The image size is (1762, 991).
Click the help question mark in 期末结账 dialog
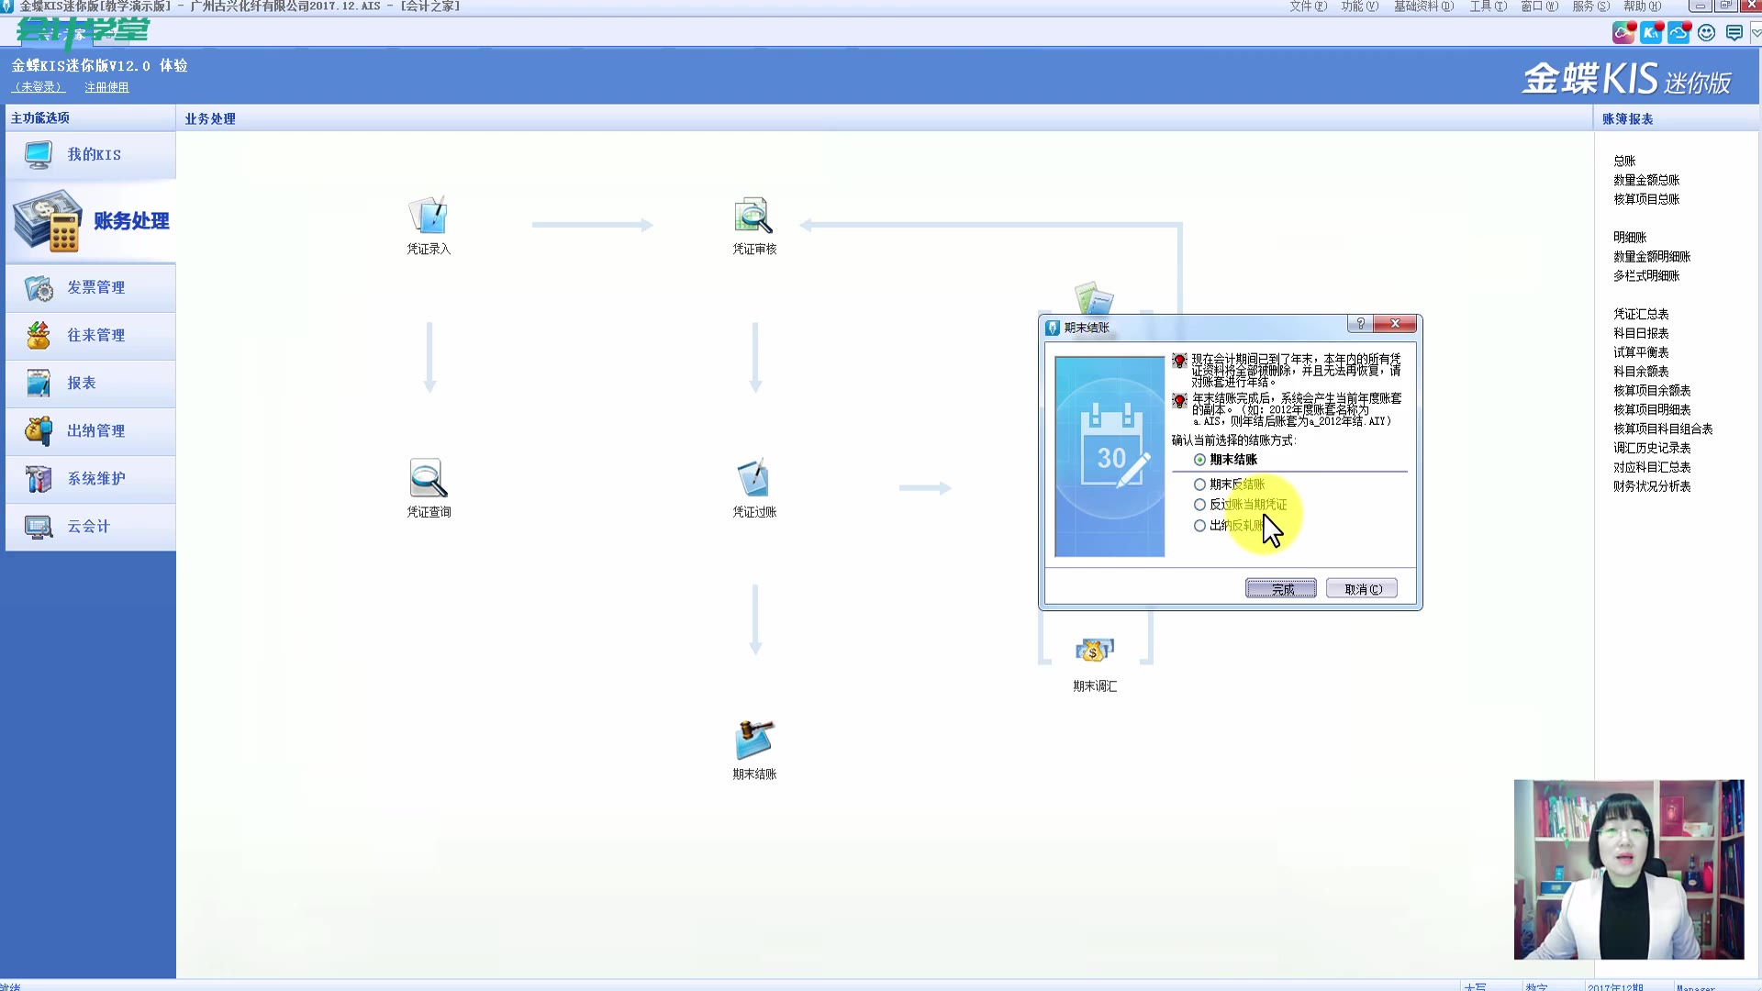(1360, 324)
